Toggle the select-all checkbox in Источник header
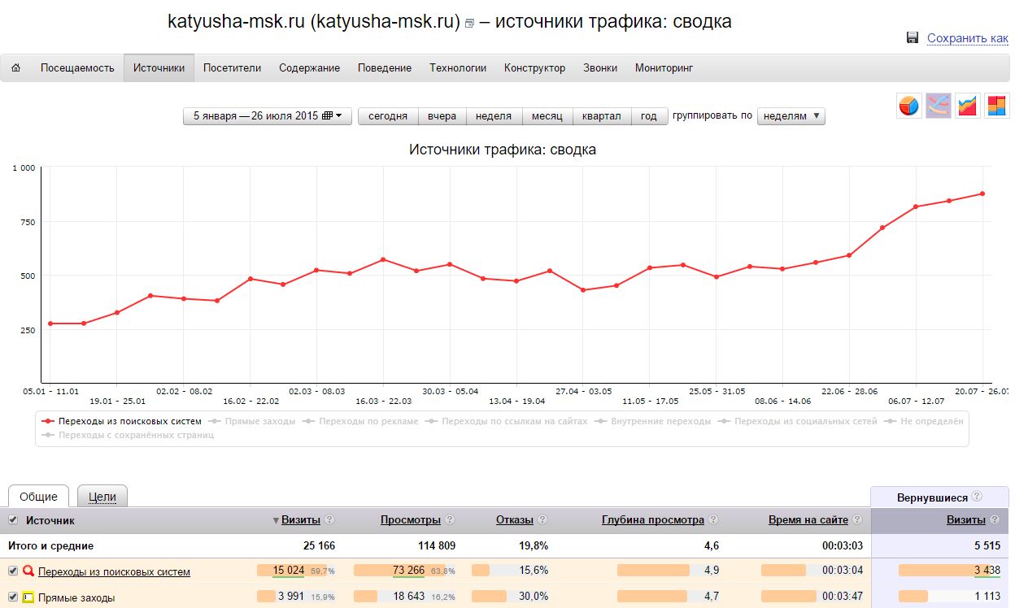 [x=14, y=519]
